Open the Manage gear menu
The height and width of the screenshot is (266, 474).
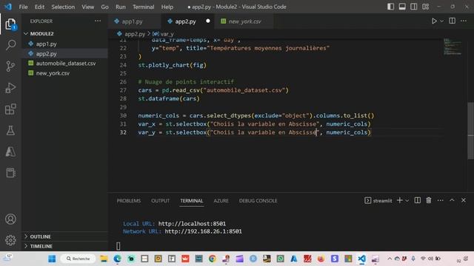pos(10,240)
